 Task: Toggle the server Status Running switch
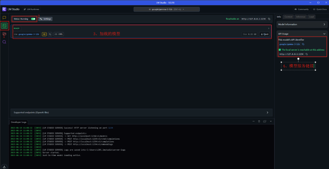(33, 19)
